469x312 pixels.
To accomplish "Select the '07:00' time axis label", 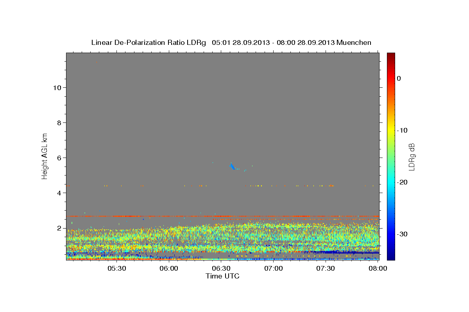I will pos(274,269).
